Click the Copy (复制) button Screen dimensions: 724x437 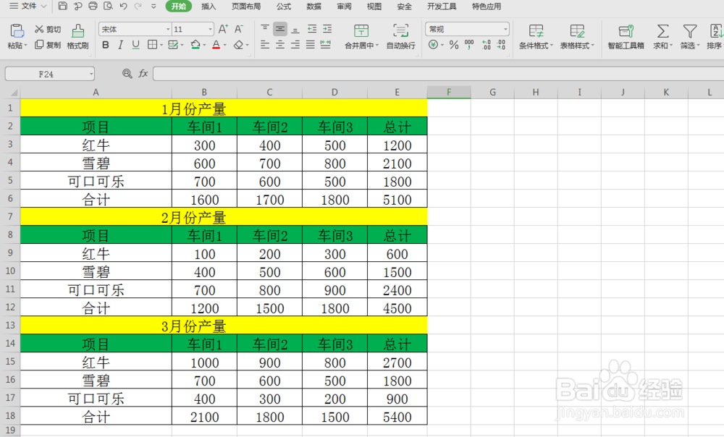pyautogui.click(x=48, y=45)
